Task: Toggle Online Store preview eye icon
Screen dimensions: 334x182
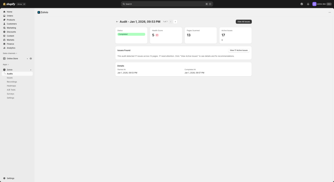Action: 31,58
